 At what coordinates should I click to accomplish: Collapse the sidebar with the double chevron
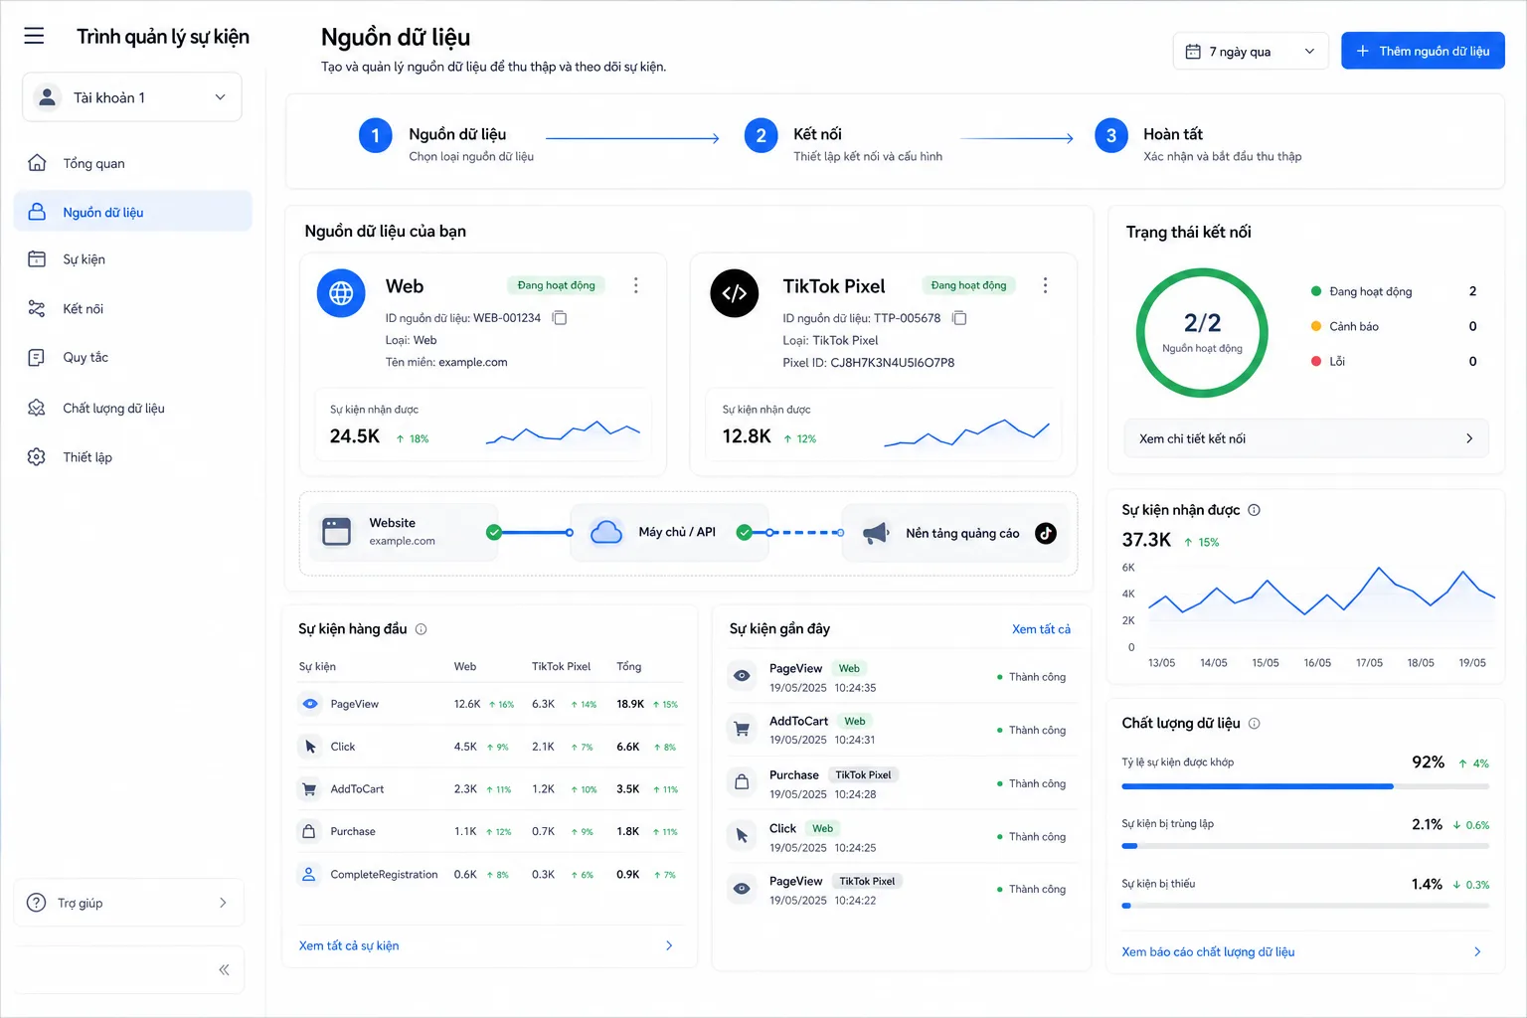tap(224, 969)
